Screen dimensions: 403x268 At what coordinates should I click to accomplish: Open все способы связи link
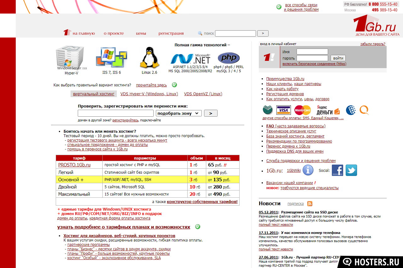(x=301, y=5)
